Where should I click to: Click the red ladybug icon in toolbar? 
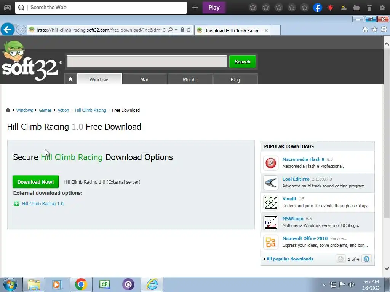pos(331,8)
